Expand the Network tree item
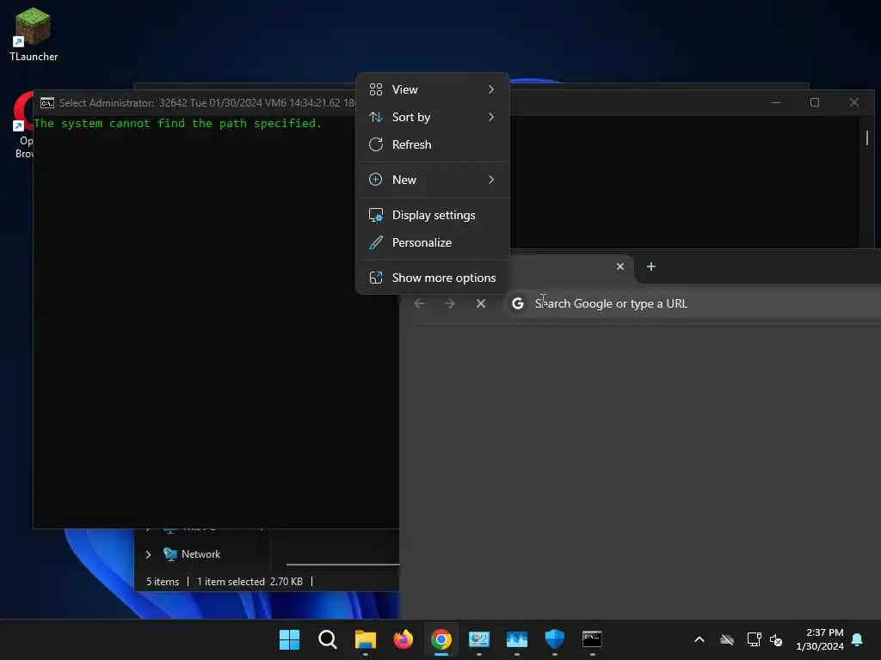881x660 pixels. pos(148,555)
